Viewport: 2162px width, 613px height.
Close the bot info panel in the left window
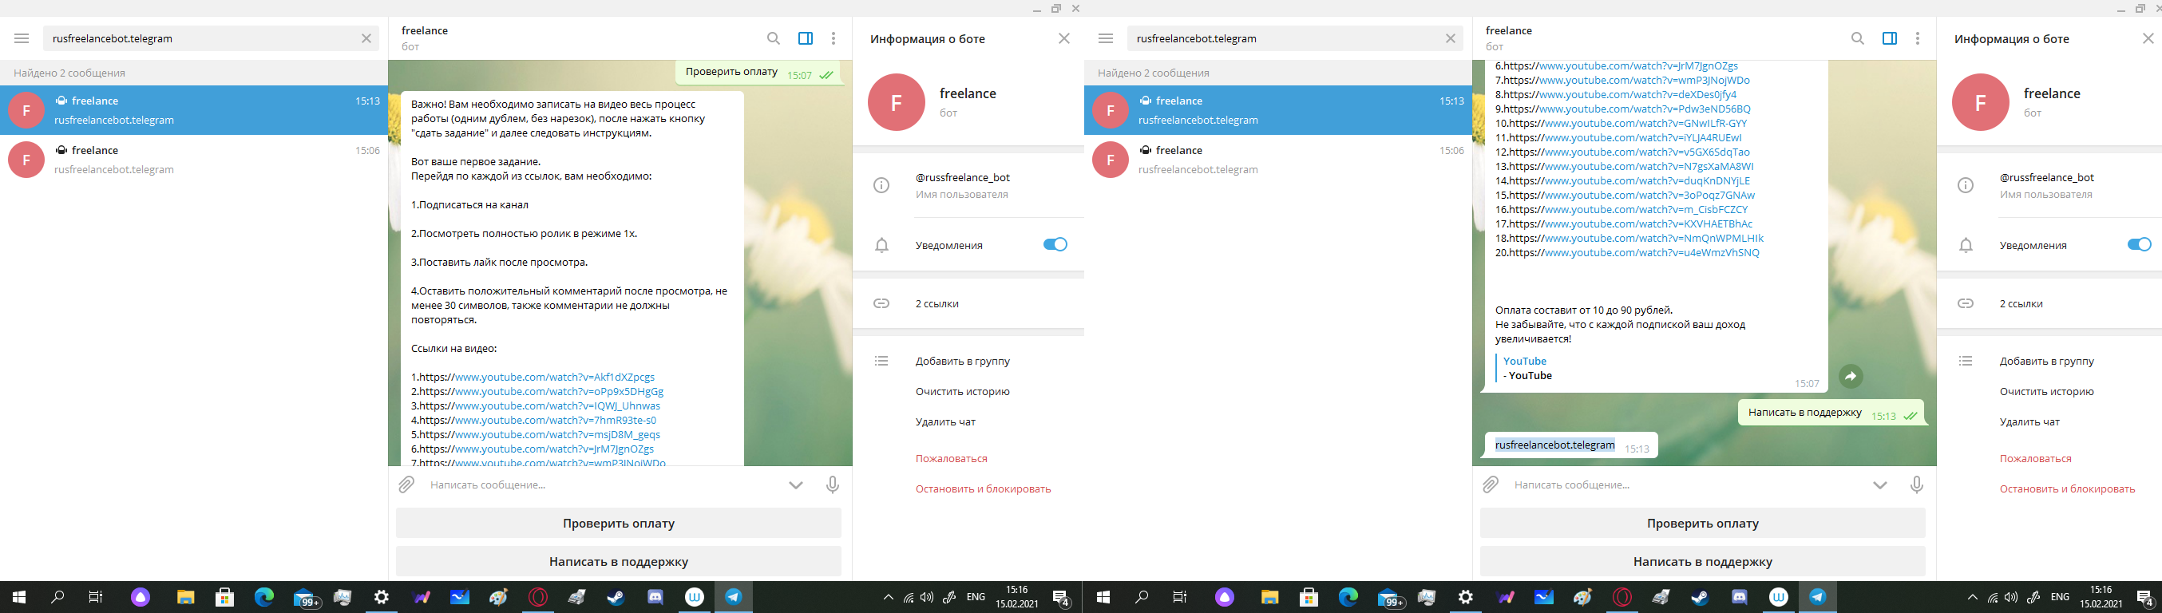pos(1064,38)
